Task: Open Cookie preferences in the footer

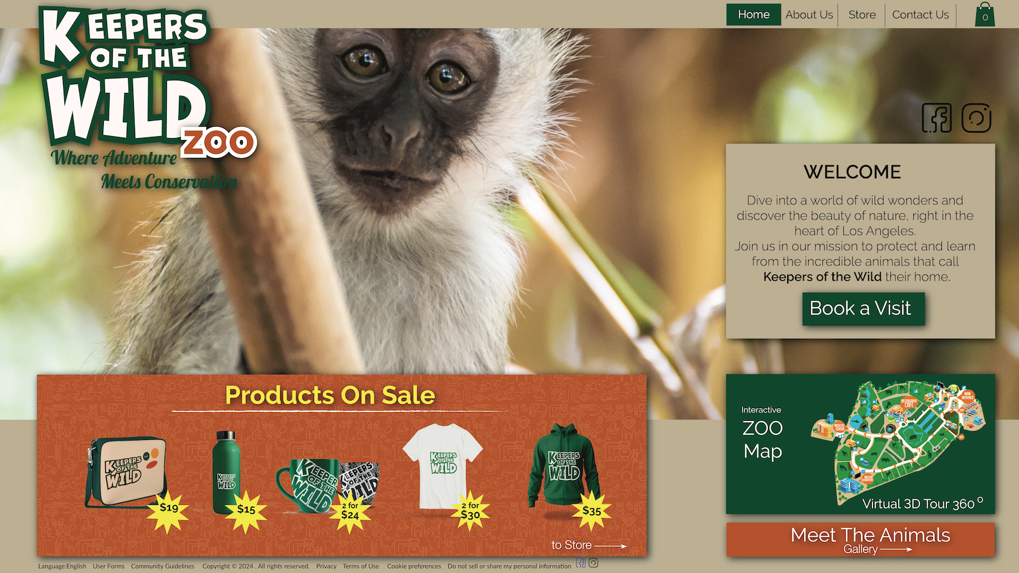Action: 414,566
